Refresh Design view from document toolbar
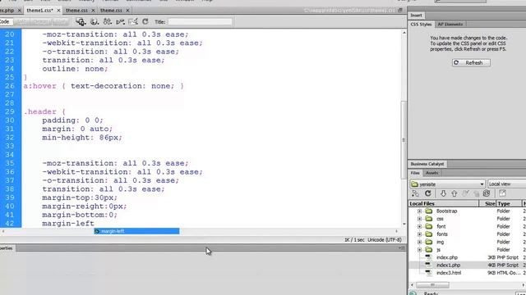Viewport: 526px width, 295px height. pos(145,22)
